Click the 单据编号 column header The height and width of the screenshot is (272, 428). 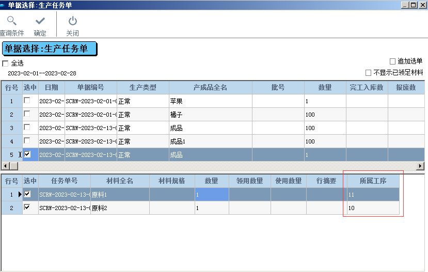click(x=90, y=87)
